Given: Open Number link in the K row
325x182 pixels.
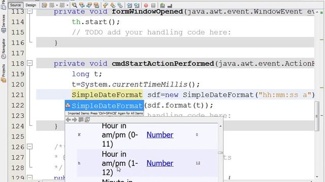Looking at the screenshot, I should [160, 135].
